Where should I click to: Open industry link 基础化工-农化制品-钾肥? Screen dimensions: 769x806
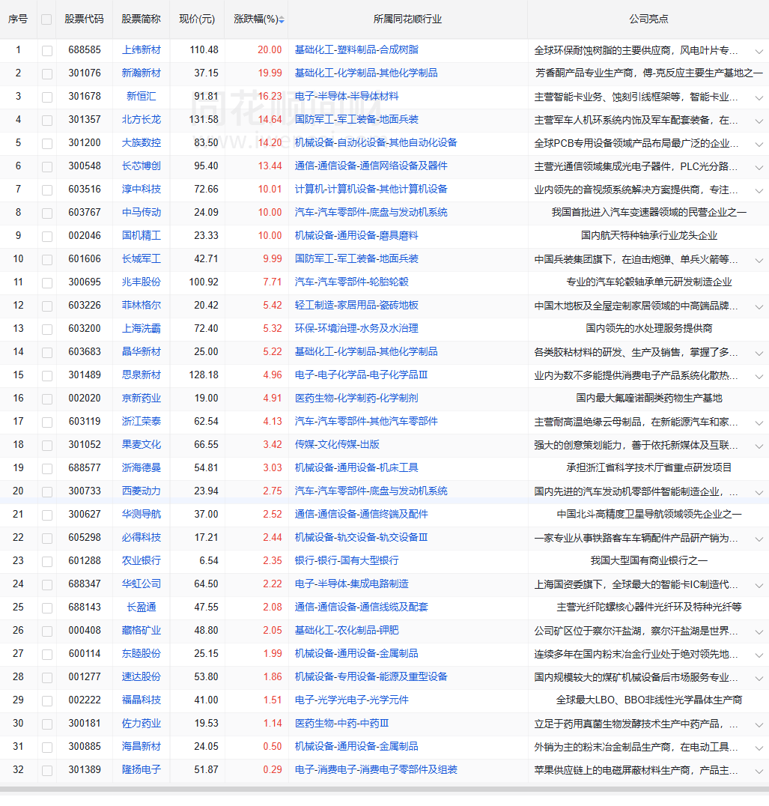(347, 631)
